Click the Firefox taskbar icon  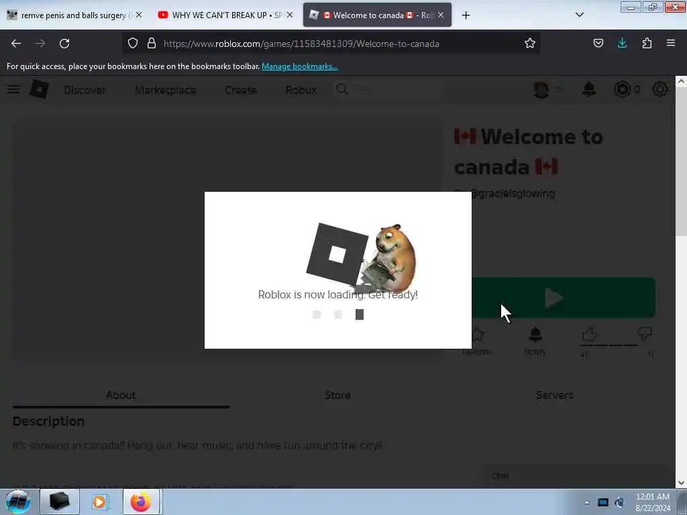pos(141,502)
